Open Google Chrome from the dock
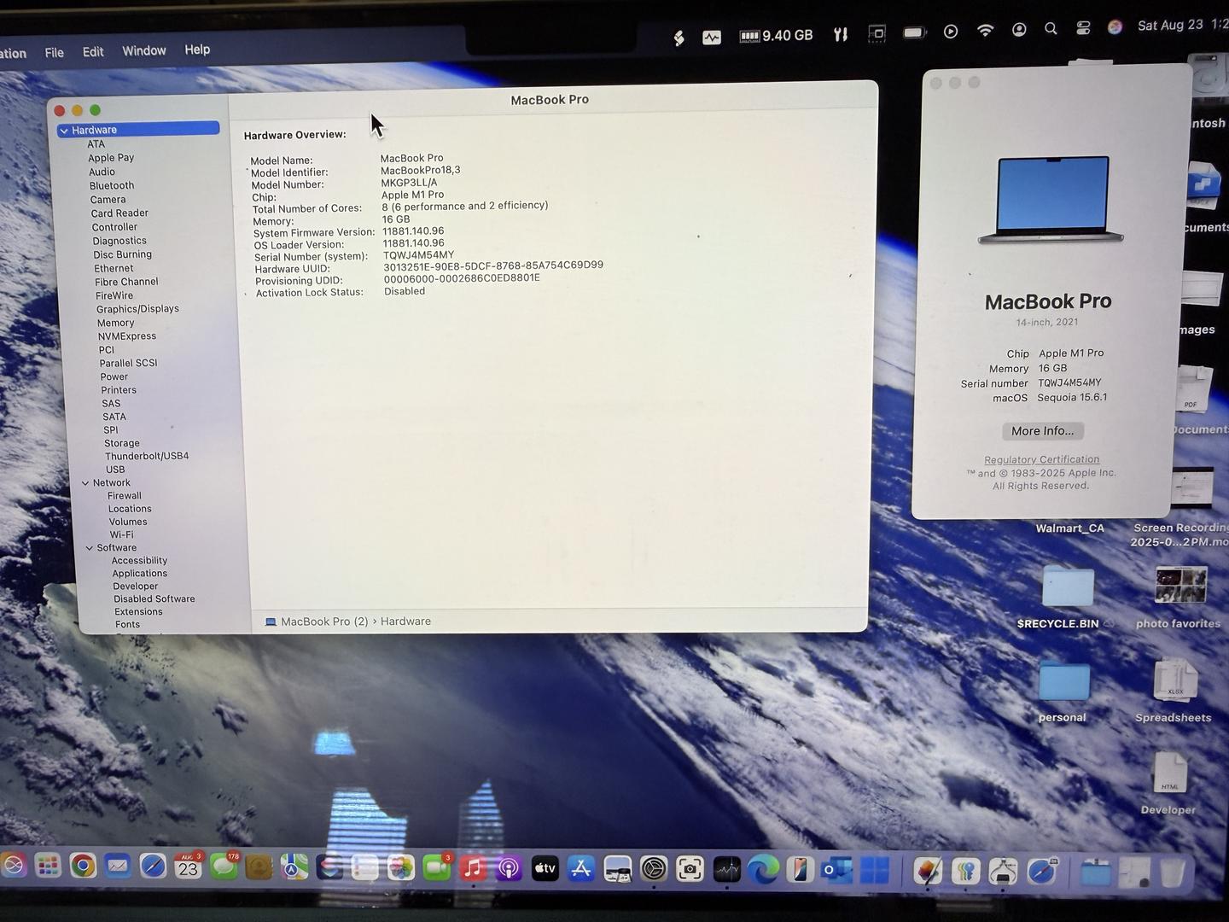 click(x=83, y=867)
